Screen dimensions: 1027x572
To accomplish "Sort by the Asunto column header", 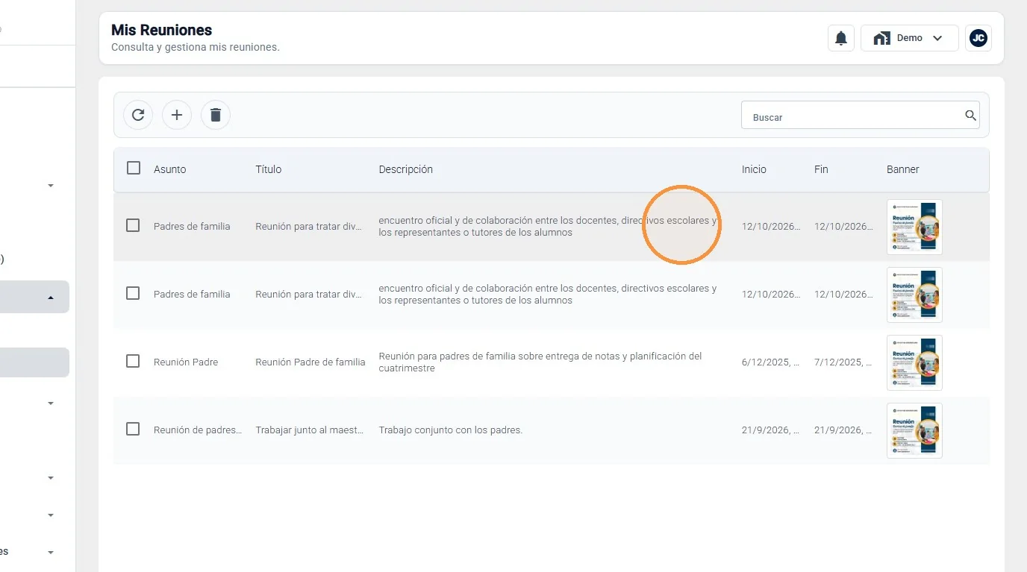I will [x=170, y=169].
